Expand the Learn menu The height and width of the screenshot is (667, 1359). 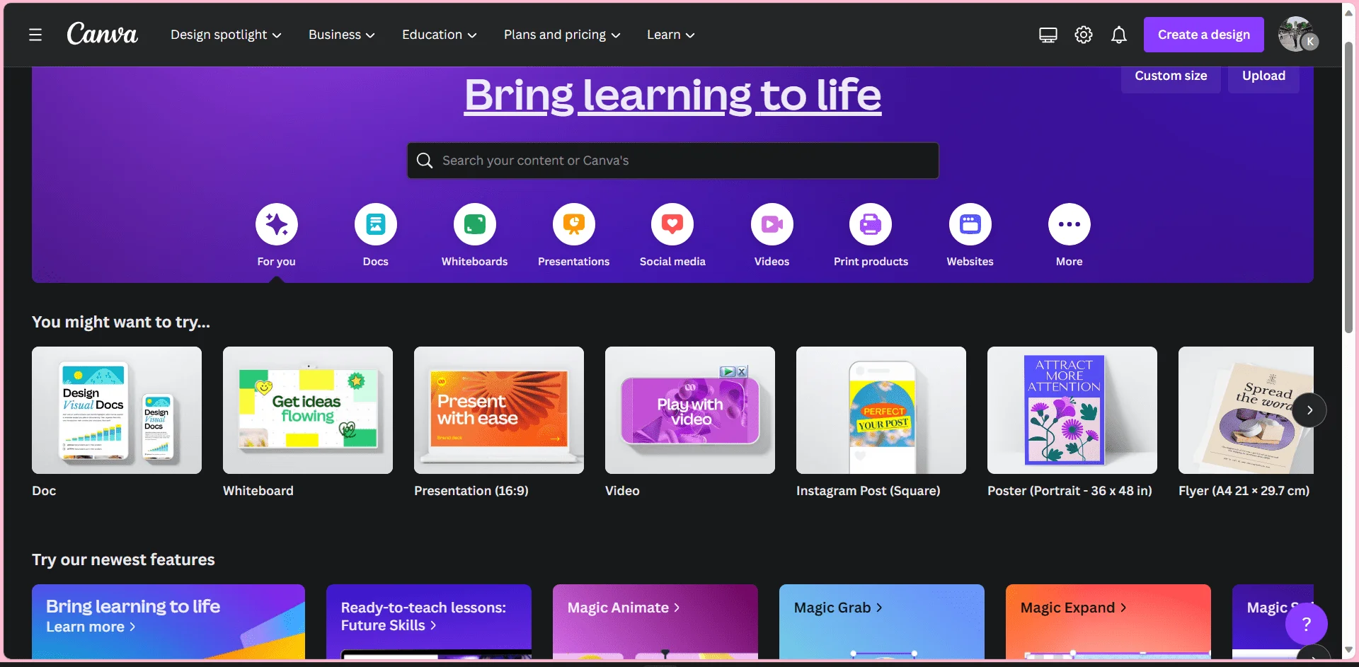coord(670,35)
